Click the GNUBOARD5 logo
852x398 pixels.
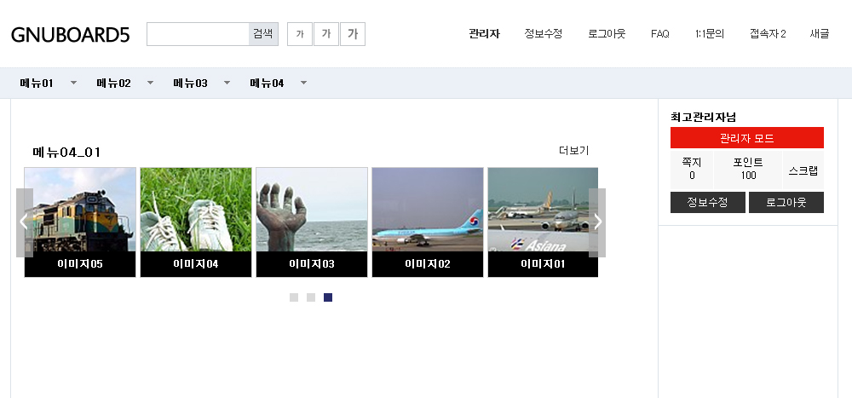[x=70, y=35]
